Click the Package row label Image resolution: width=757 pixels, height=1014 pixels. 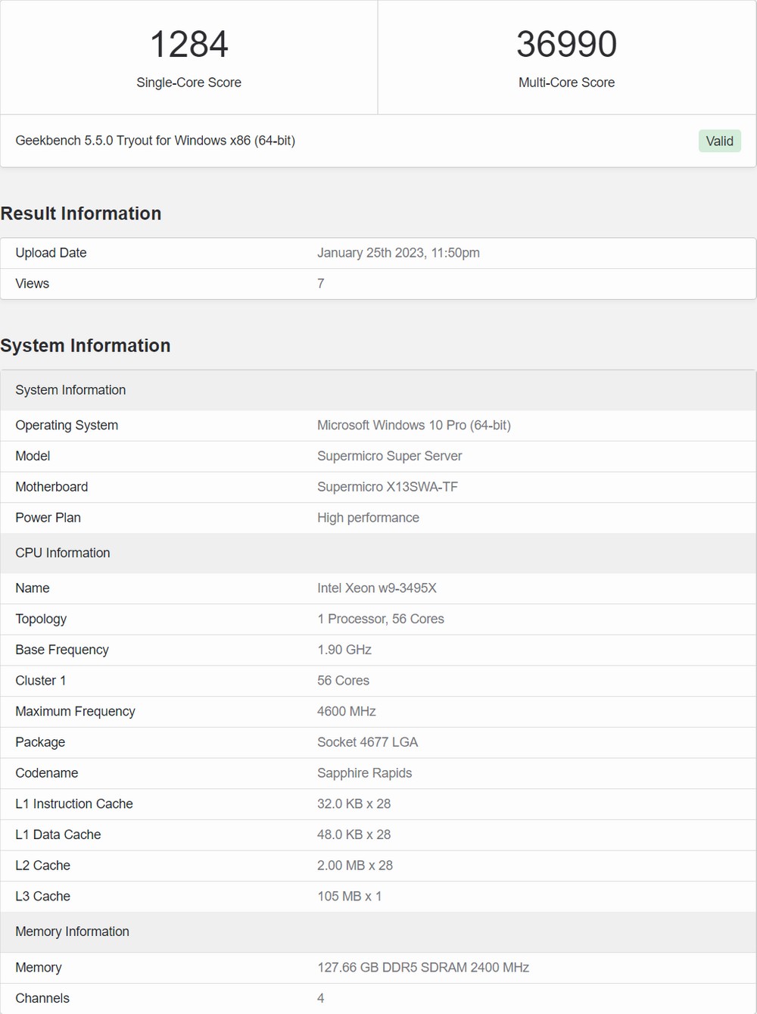tap(40, 742)
